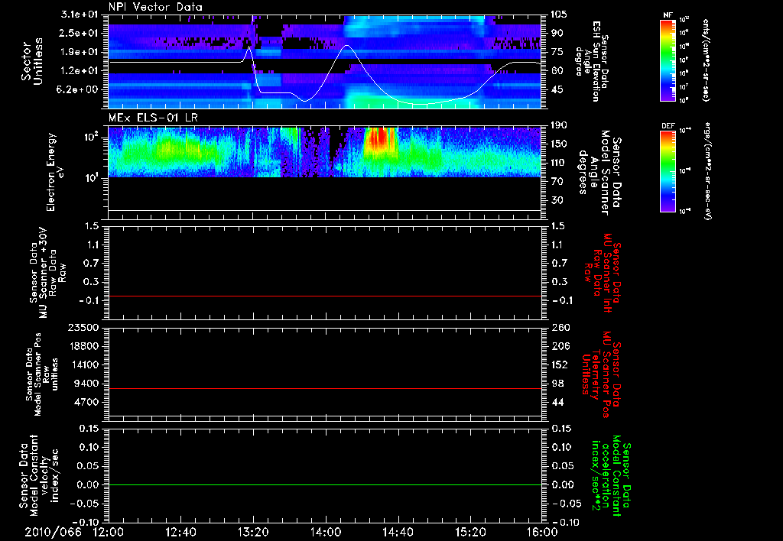The width and height of the screenshot is (783, 541).
Task: Click the NF color scale bar
Action: (668, 60)
